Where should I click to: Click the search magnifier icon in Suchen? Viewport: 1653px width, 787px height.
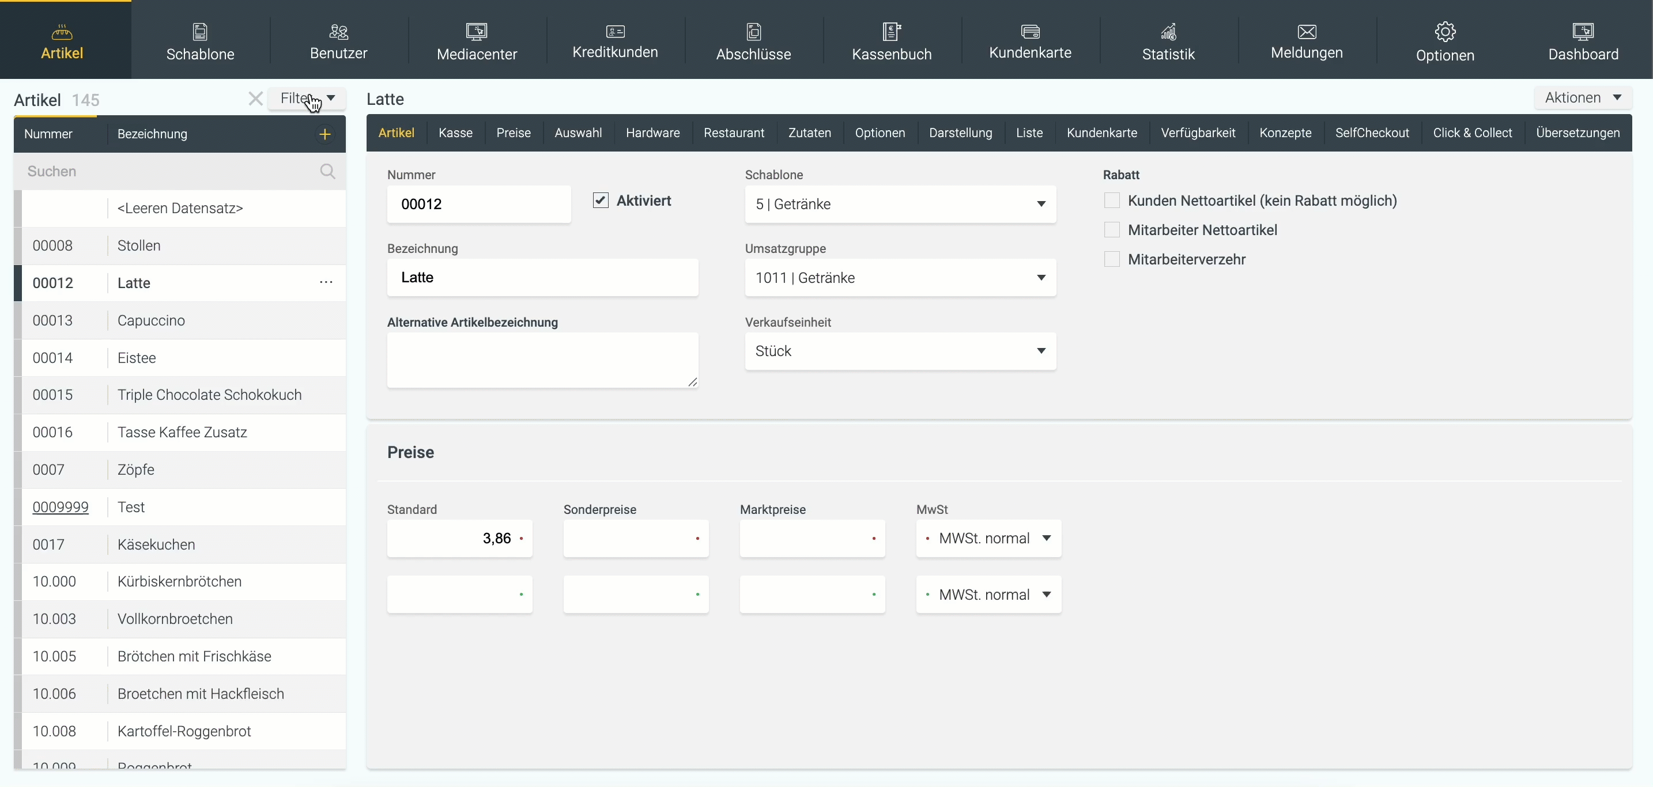coord(327,171)
